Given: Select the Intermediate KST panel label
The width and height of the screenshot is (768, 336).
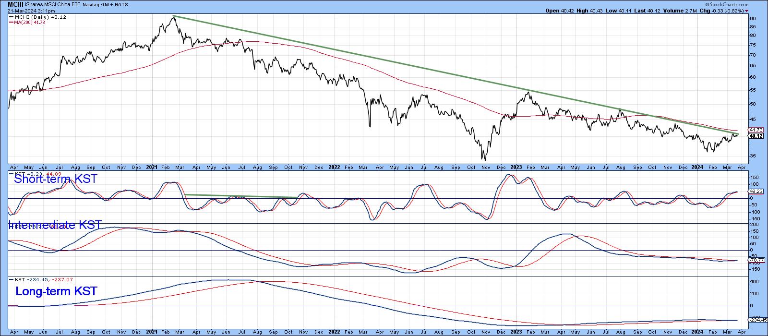Looking at the screenshot, I should (x=55, y=225).
